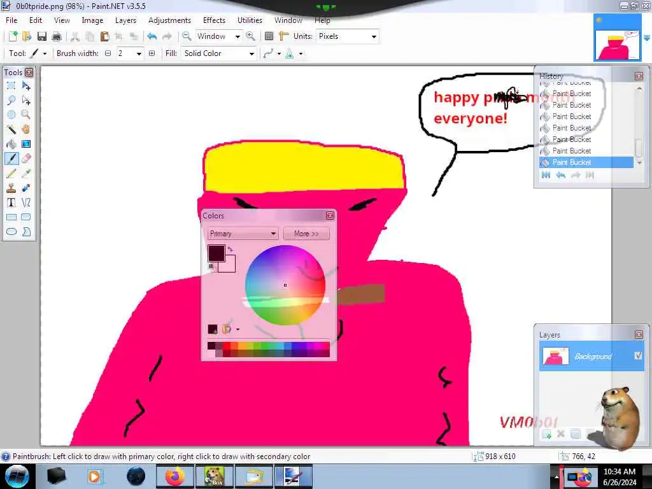Toggle the pixel grid icon
This screenshot has width=652, height=489.
[x=269, y=36]
